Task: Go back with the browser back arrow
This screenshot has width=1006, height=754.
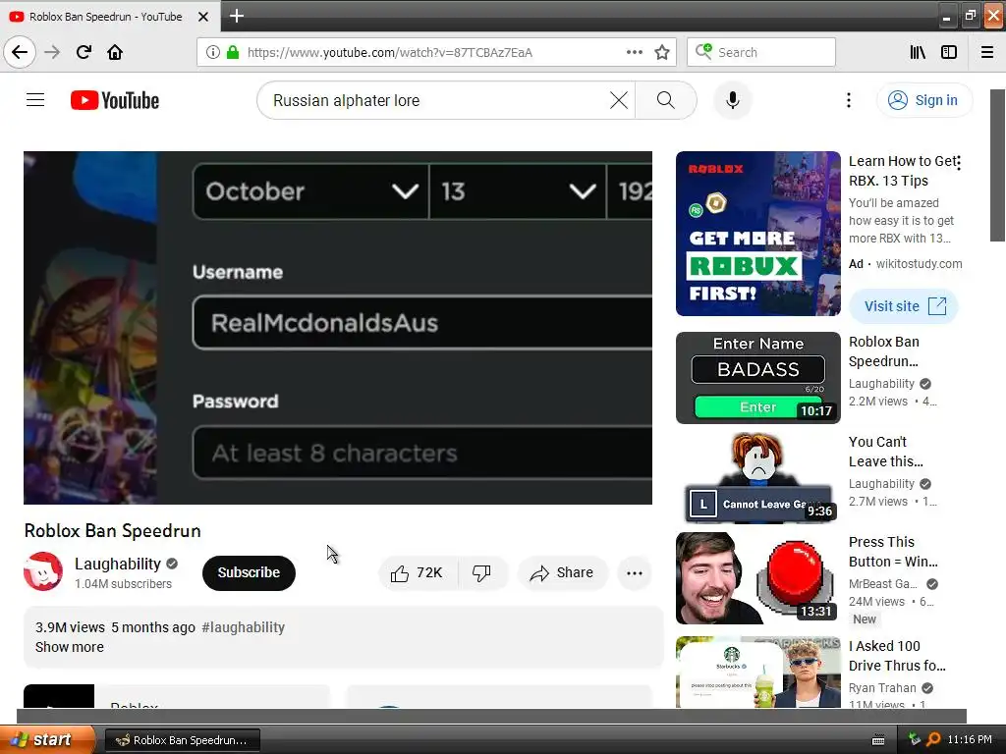Action: [20, 52]
